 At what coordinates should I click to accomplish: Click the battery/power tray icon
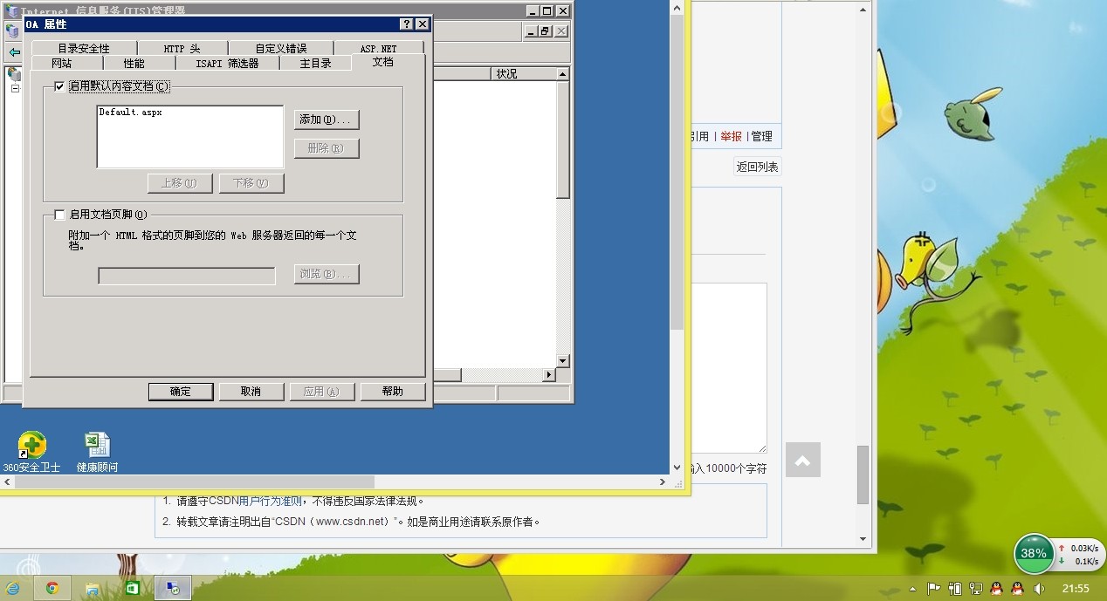point(955,589)
